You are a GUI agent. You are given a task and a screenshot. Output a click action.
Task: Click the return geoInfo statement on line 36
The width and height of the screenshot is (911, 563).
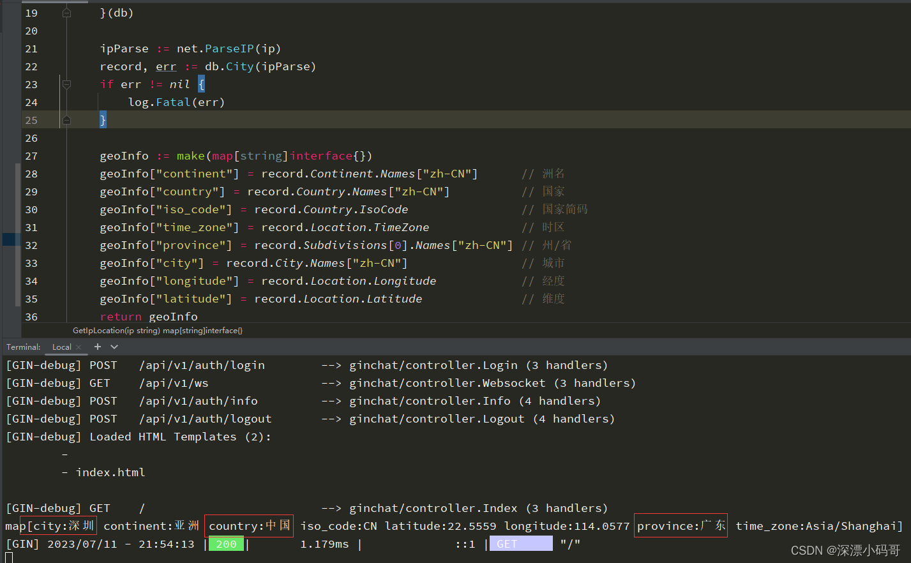point(149,316)
